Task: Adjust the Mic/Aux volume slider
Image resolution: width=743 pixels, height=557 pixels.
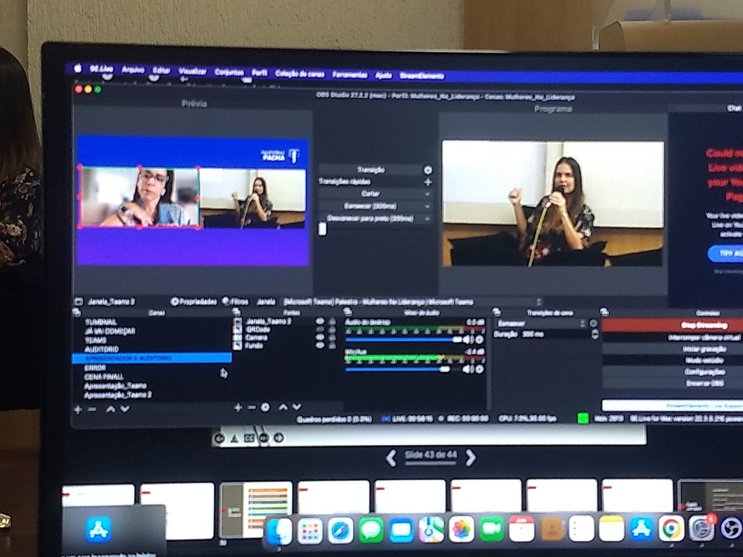Action: (x=444, y=369)
